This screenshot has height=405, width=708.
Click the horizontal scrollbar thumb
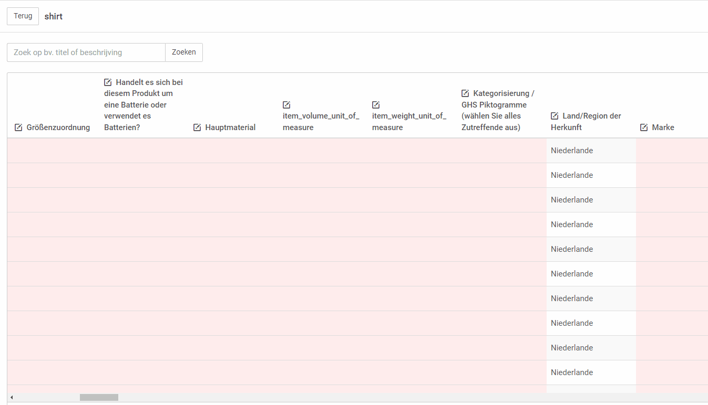[99, 398]
